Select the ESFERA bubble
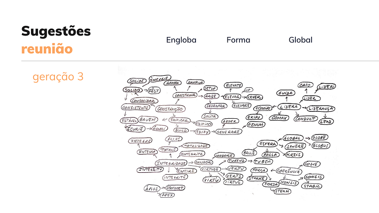This screenshot has height=213, width=379. point(267,144)
